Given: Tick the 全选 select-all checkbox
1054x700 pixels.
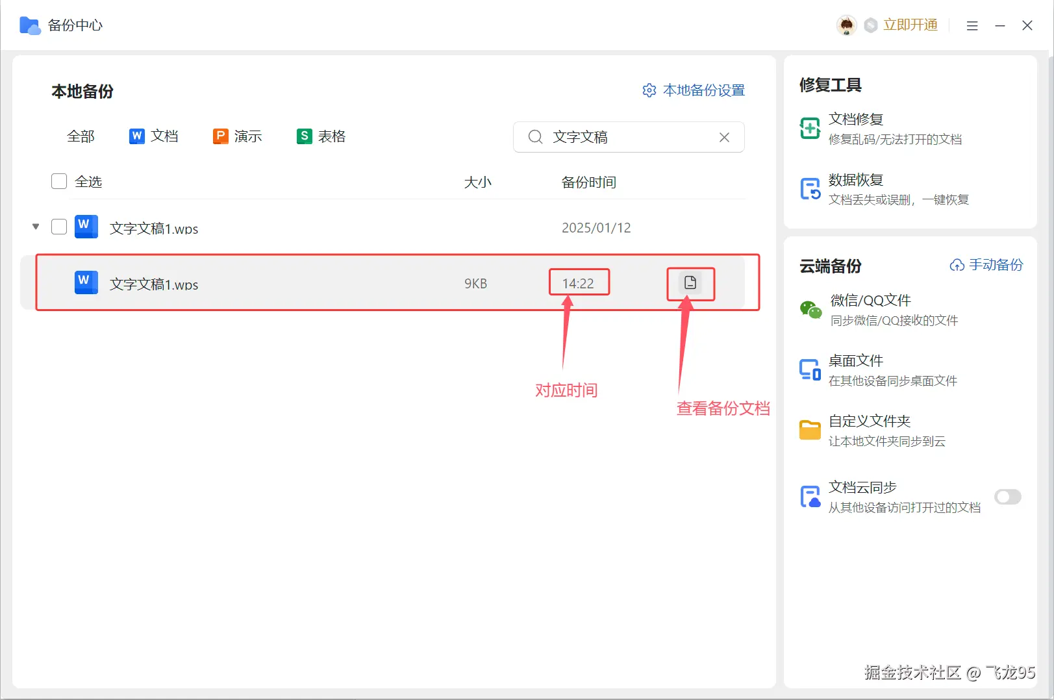Looking at the screenshot, I should coord(59,181).
